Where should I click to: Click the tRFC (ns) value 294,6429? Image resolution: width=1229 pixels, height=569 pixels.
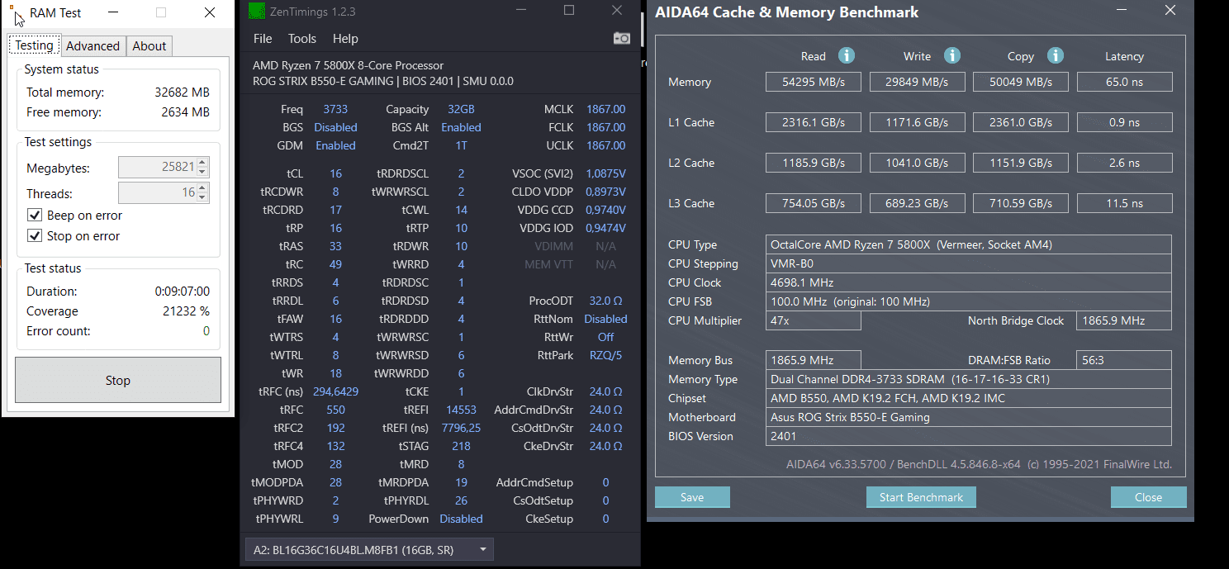tap(335, 391)
